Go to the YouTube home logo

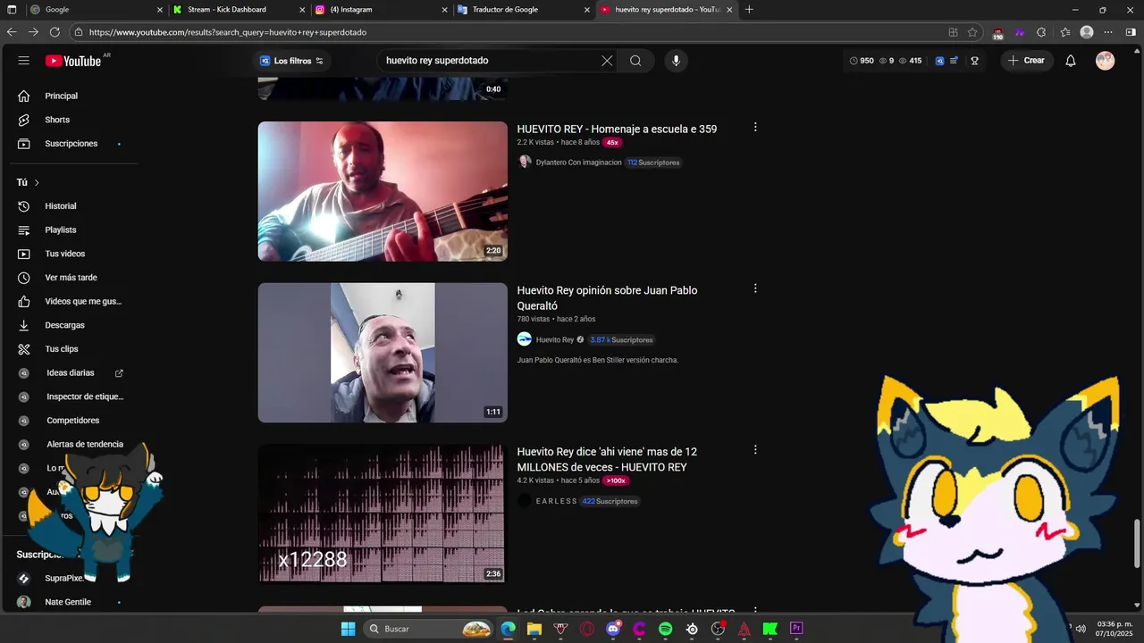(x=74, y=61)
